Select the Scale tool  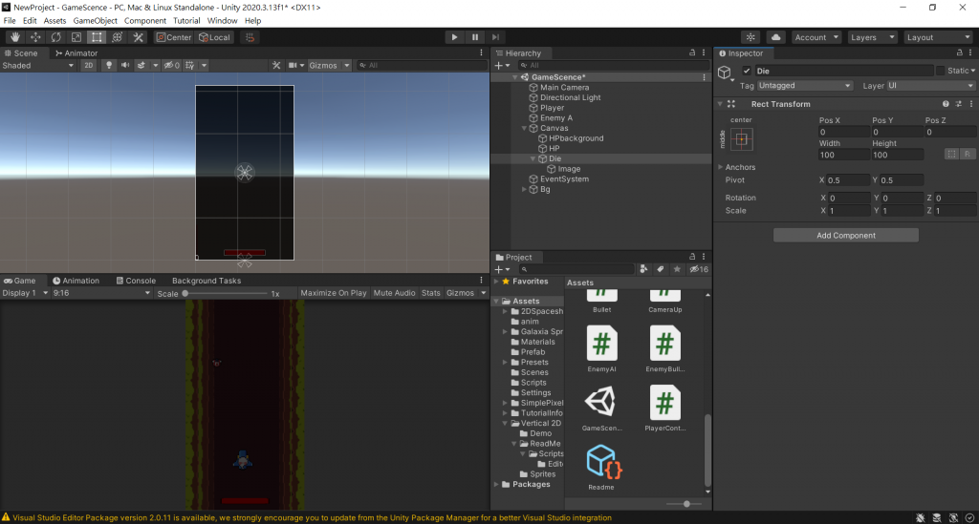(x=76, y=37)
